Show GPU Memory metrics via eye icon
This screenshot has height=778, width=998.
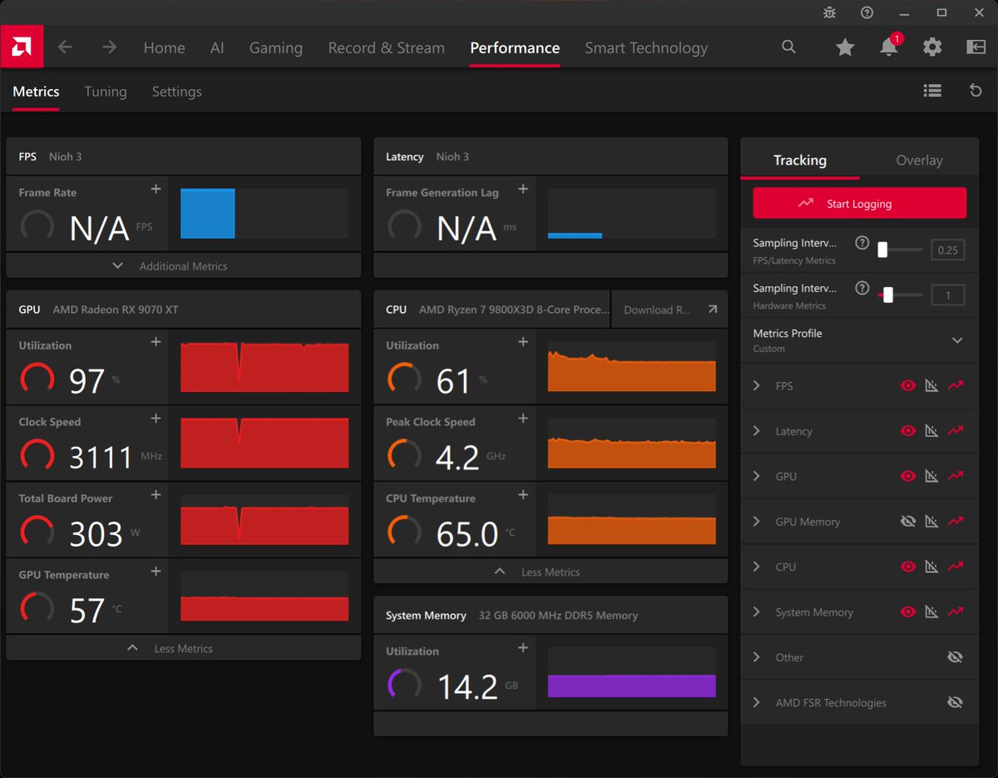pyautogui.click(x=908, y=521)
